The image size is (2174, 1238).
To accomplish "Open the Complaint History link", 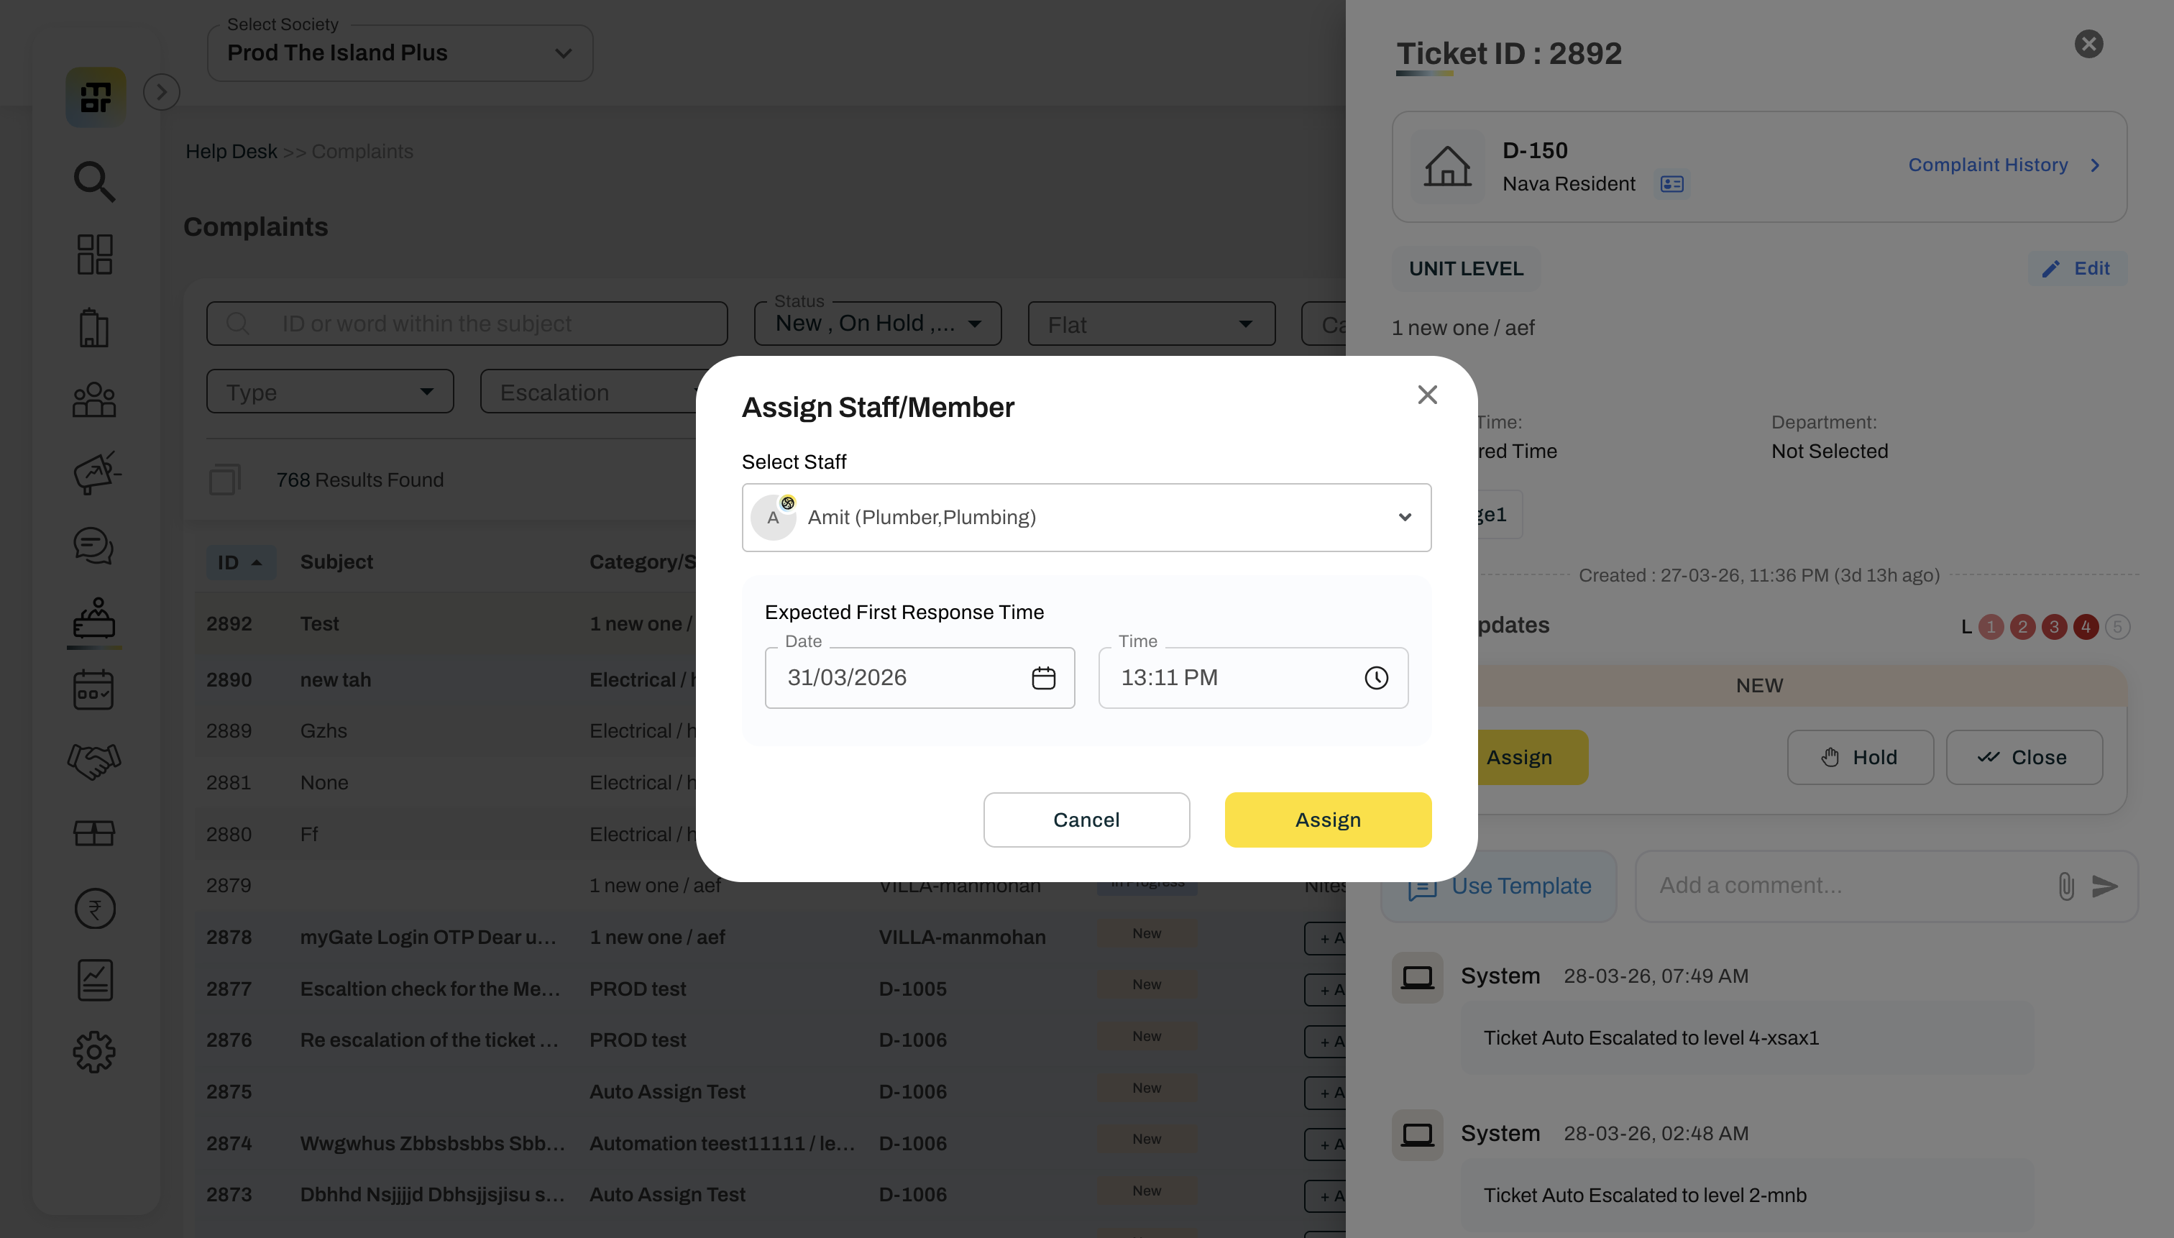I will click(1988, 165).
